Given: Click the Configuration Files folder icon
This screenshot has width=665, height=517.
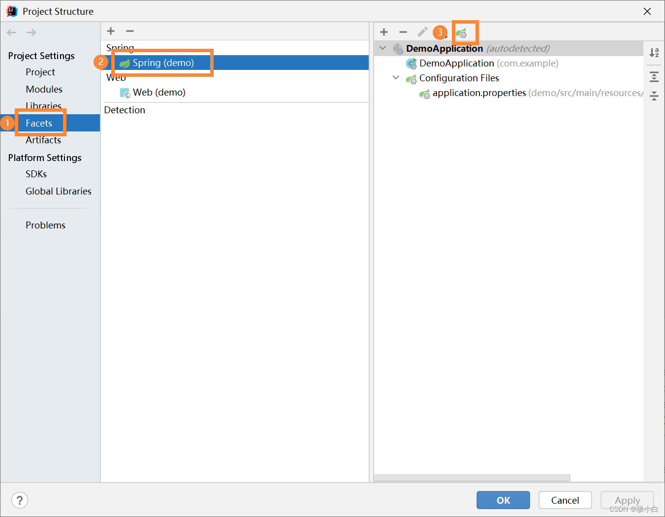Looking at the screenshot, I should point(411,79).
